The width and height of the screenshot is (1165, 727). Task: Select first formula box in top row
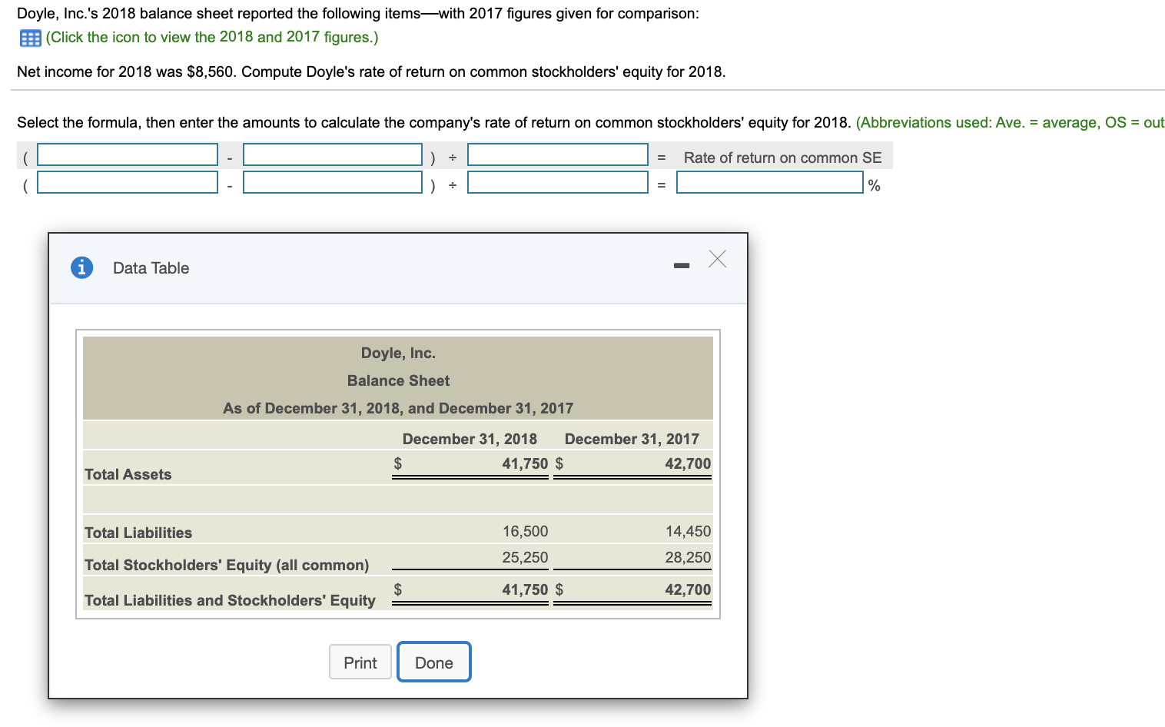click(128, 154)
